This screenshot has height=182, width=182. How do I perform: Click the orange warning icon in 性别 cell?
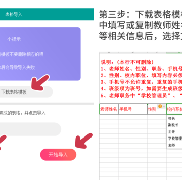(160, 106)
